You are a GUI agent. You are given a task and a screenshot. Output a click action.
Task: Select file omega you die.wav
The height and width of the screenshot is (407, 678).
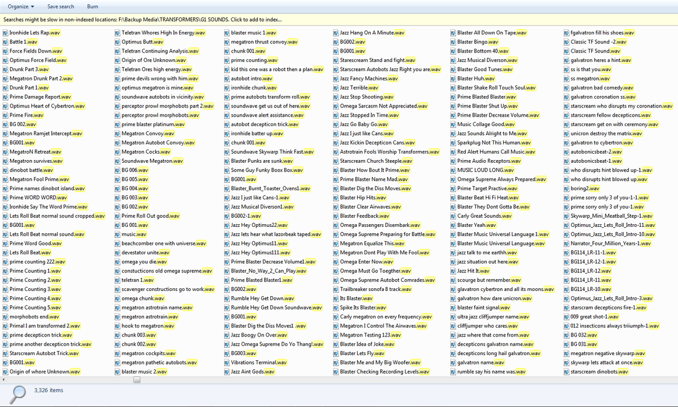pyautogui.click(x=146, y=262)
